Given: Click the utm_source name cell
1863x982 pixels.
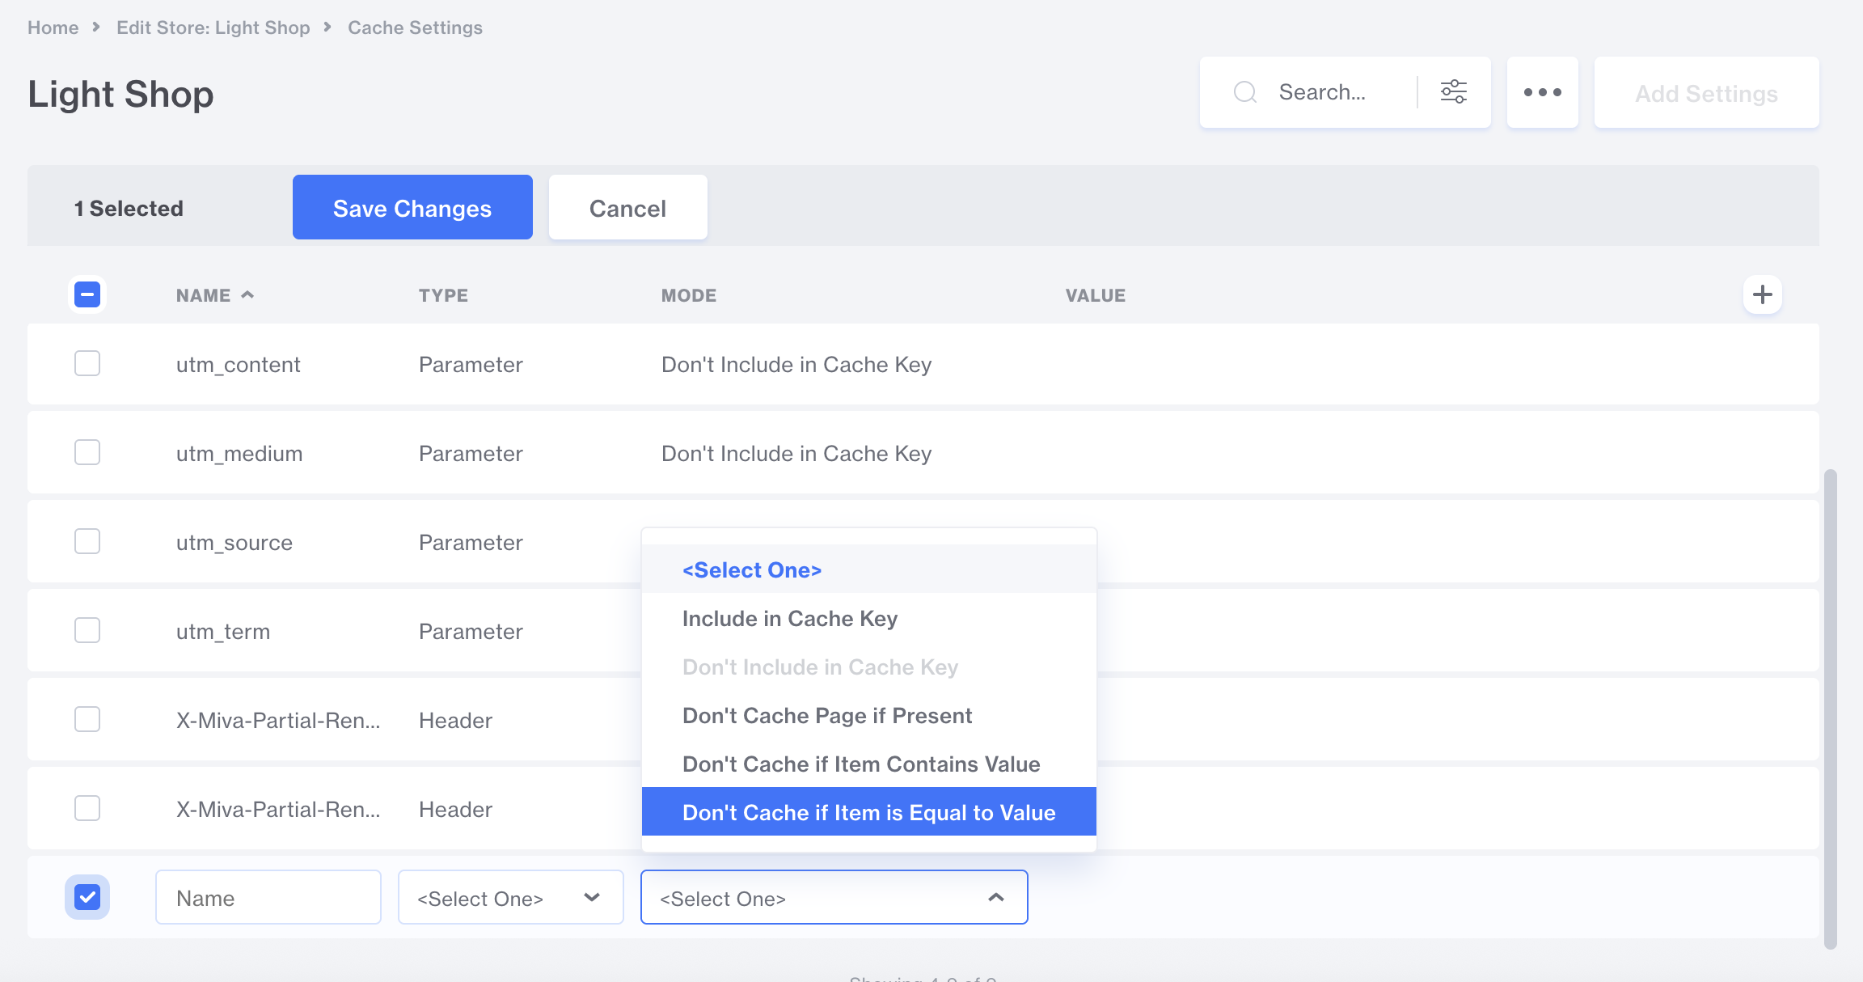Looking at the screenshot, I should (234, 543).
